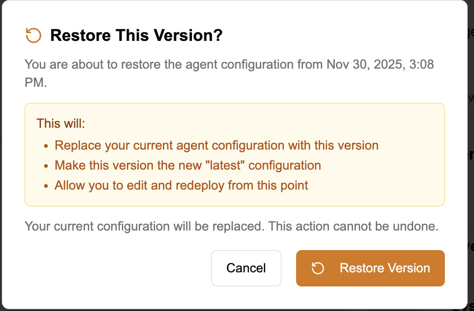474x311 pixels.
Task: Click the 'Restore This Version?' title text
Action: point(136,35)
